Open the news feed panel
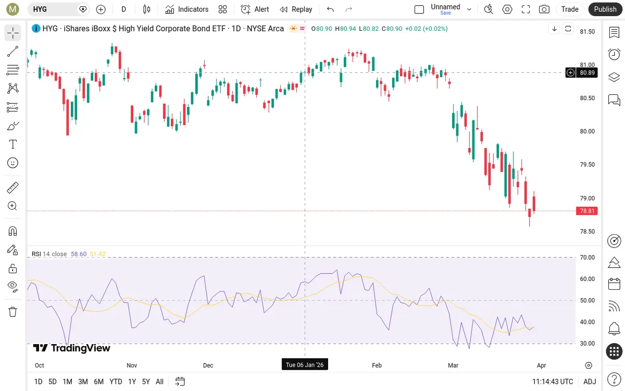The image size is (625, 391). pyautogui.click(x=614, y=307)
